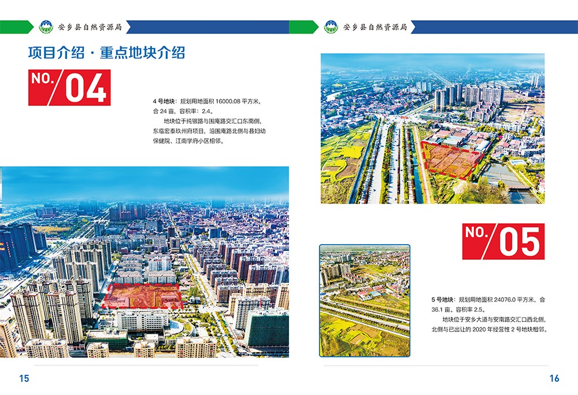Image resolution: width=578 pixels, height=395 pixels.
Task: Click the red NO.04 badge
Action: tap(69, 87)
